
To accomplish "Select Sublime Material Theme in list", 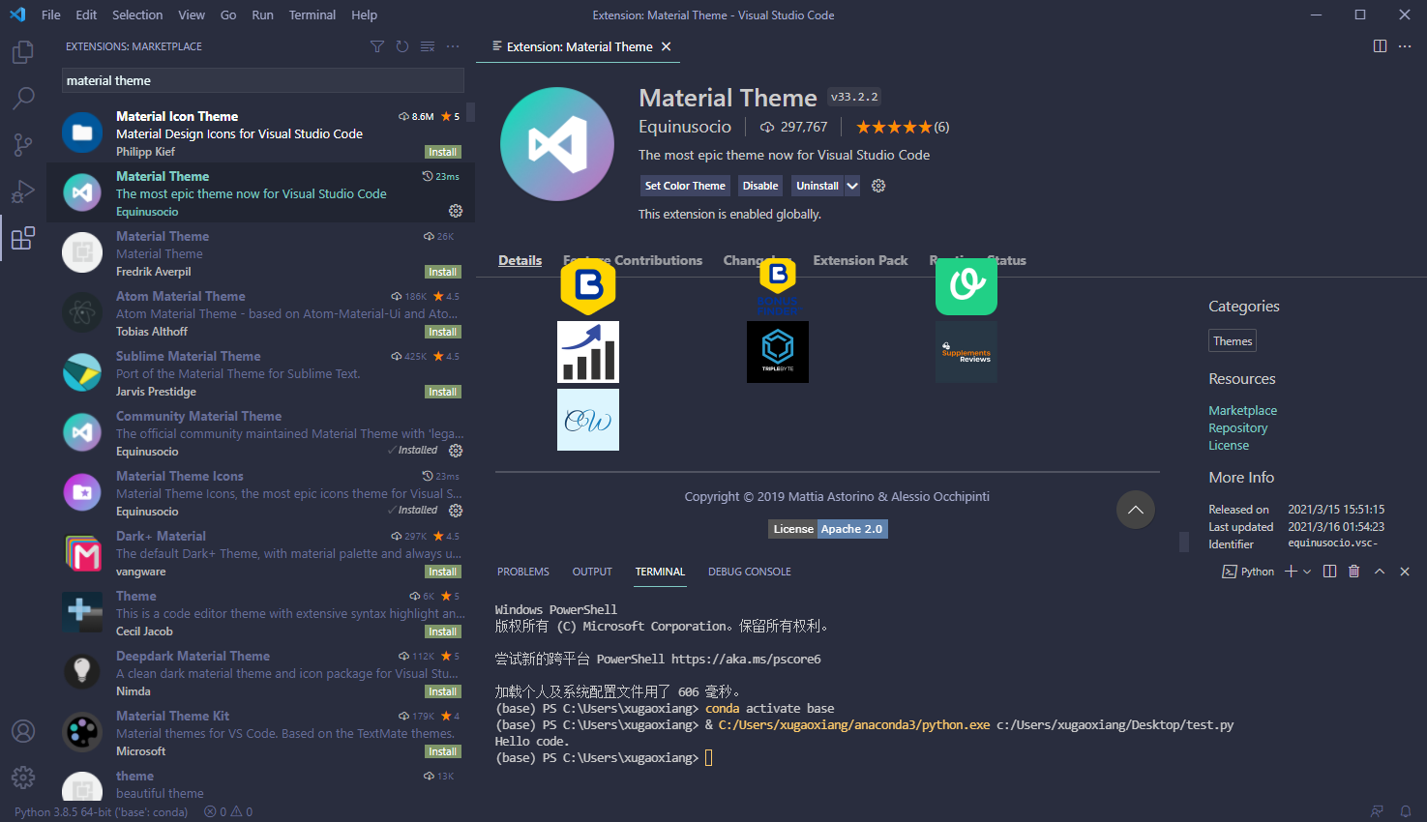I will [x=261, y=372].
